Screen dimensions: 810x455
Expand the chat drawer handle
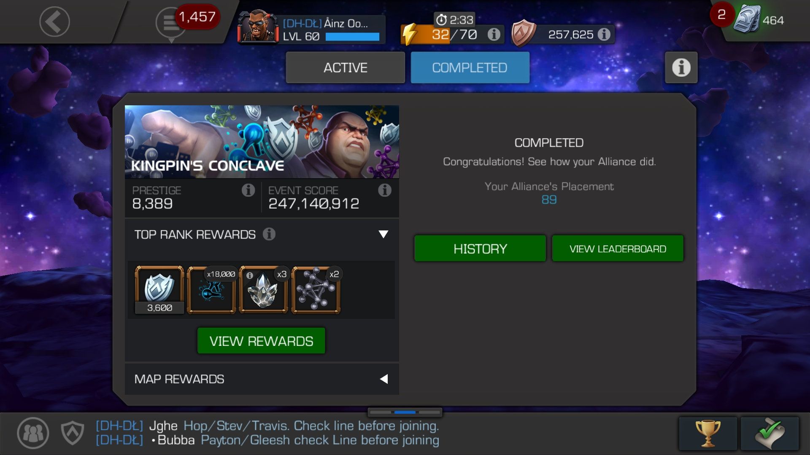click(405, 412)
